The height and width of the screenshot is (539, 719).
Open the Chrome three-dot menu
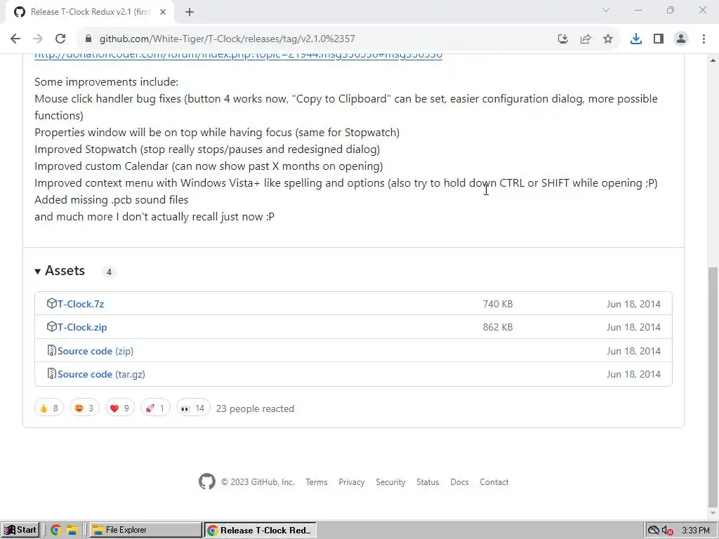[x=704, y=39]
